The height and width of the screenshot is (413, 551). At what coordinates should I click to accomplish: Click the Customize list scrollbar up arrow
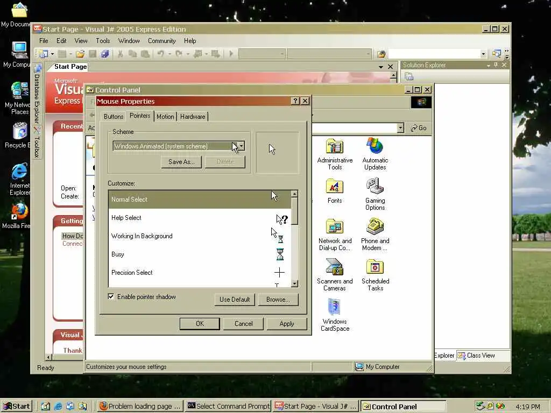294,194
